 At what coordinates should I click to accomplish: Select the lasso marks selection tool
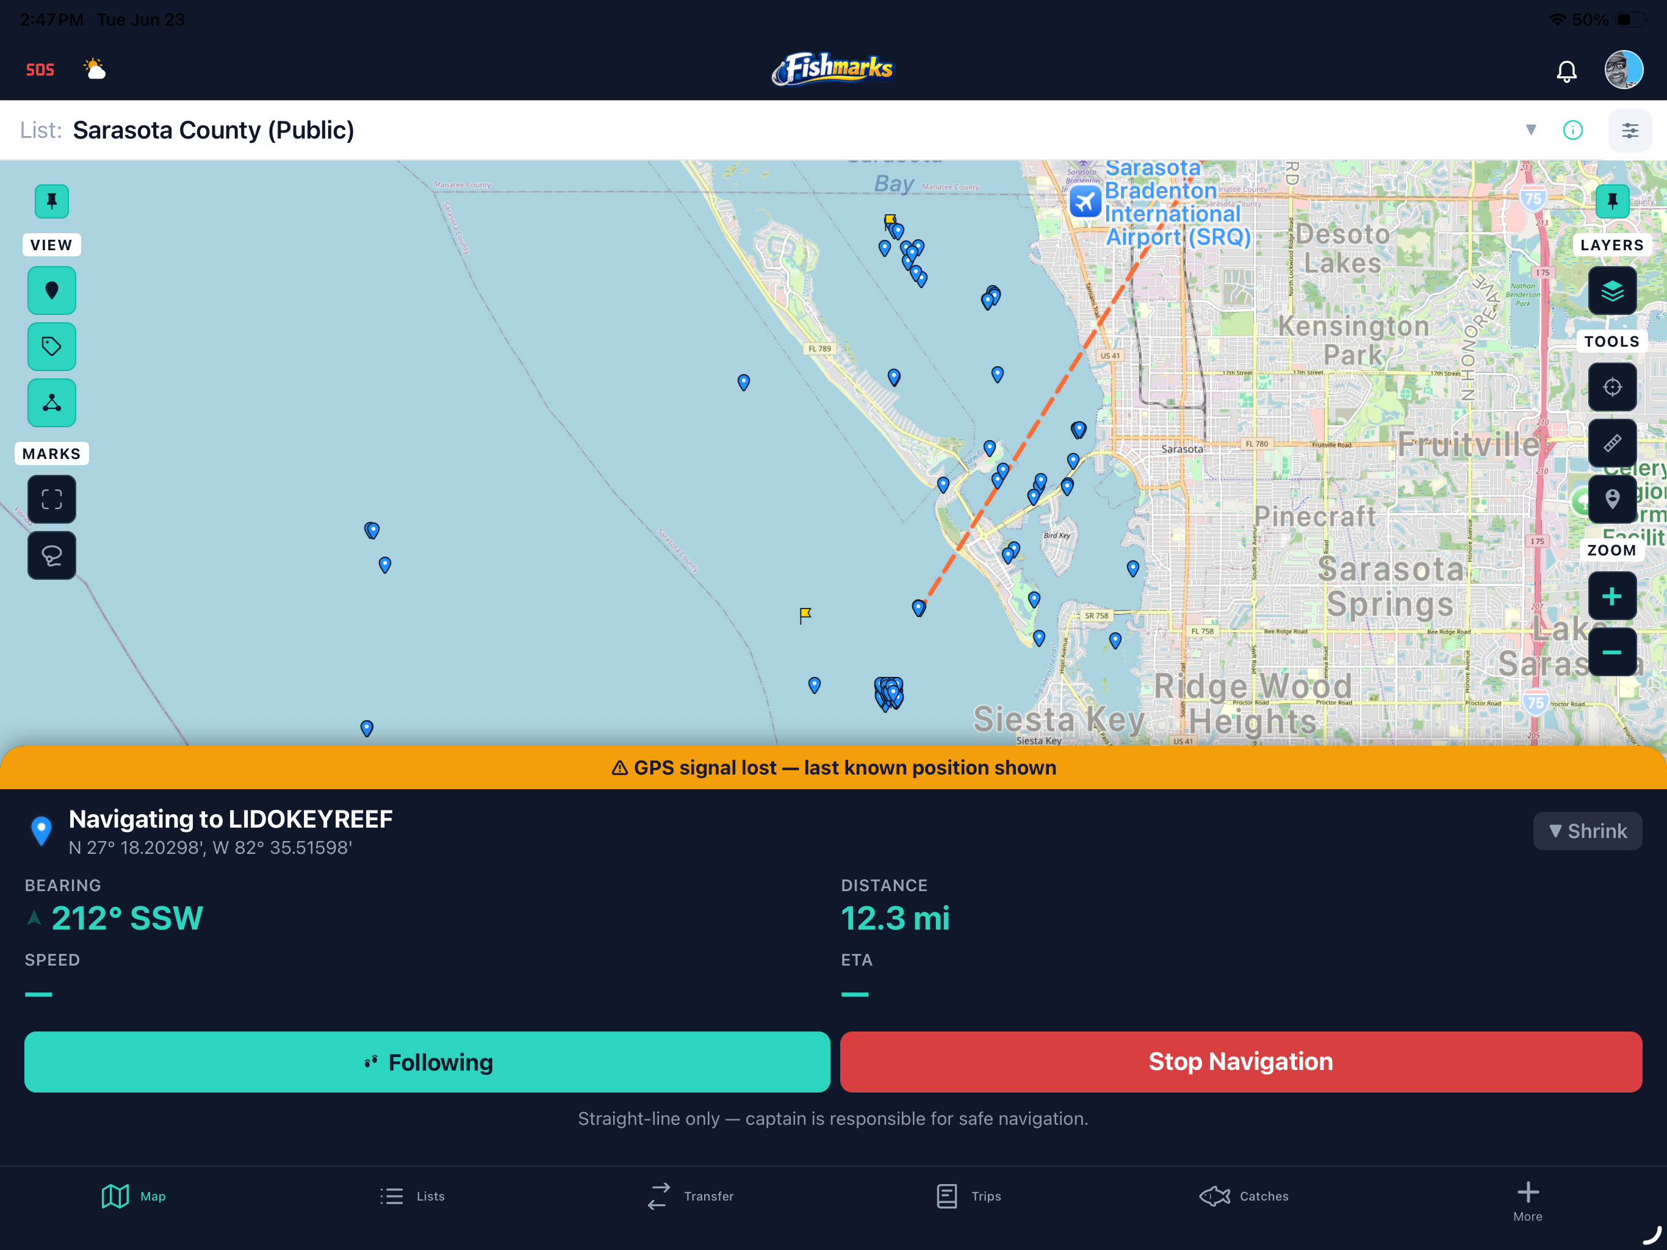52,555
